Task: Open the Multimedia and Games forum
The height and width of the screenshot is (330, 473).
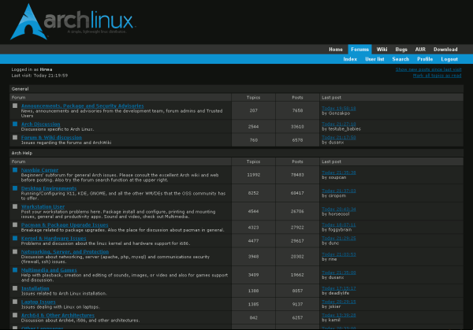Action: click(x=49, y=270)
